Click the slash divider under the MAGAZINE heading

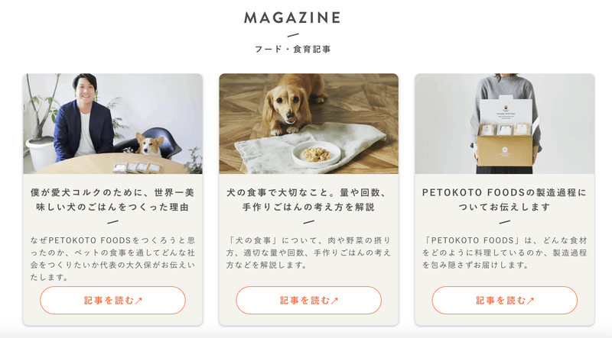(x=293, y=35)
